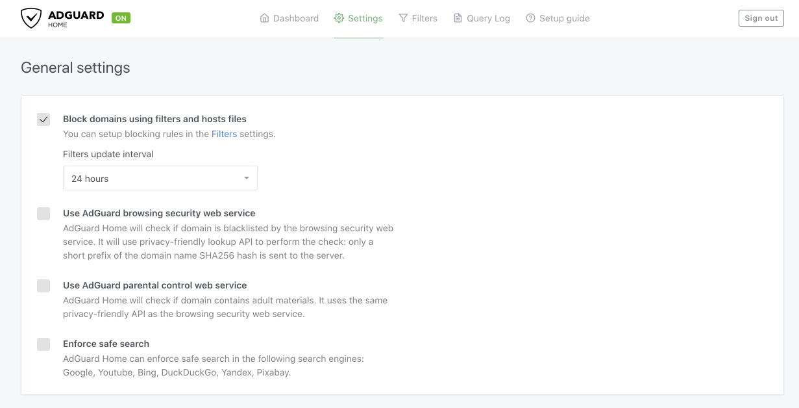Click the Enforce safe search label text
Viewport: 799px width, 408px height.
tap(106, 344)
